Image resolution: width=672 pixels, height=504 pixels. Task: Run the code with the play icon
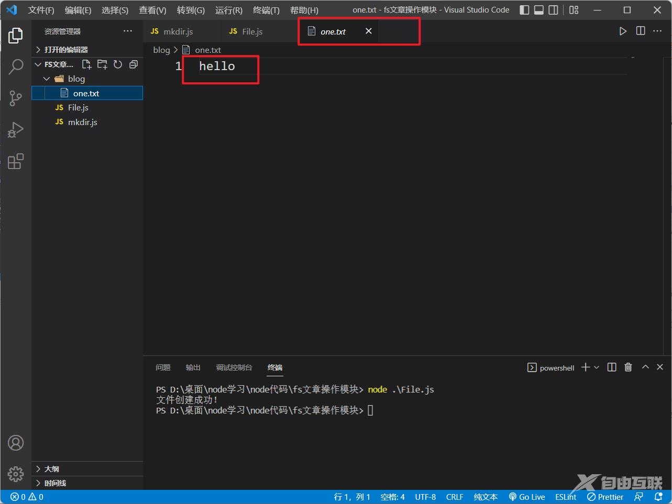click(x=623, y=31)
